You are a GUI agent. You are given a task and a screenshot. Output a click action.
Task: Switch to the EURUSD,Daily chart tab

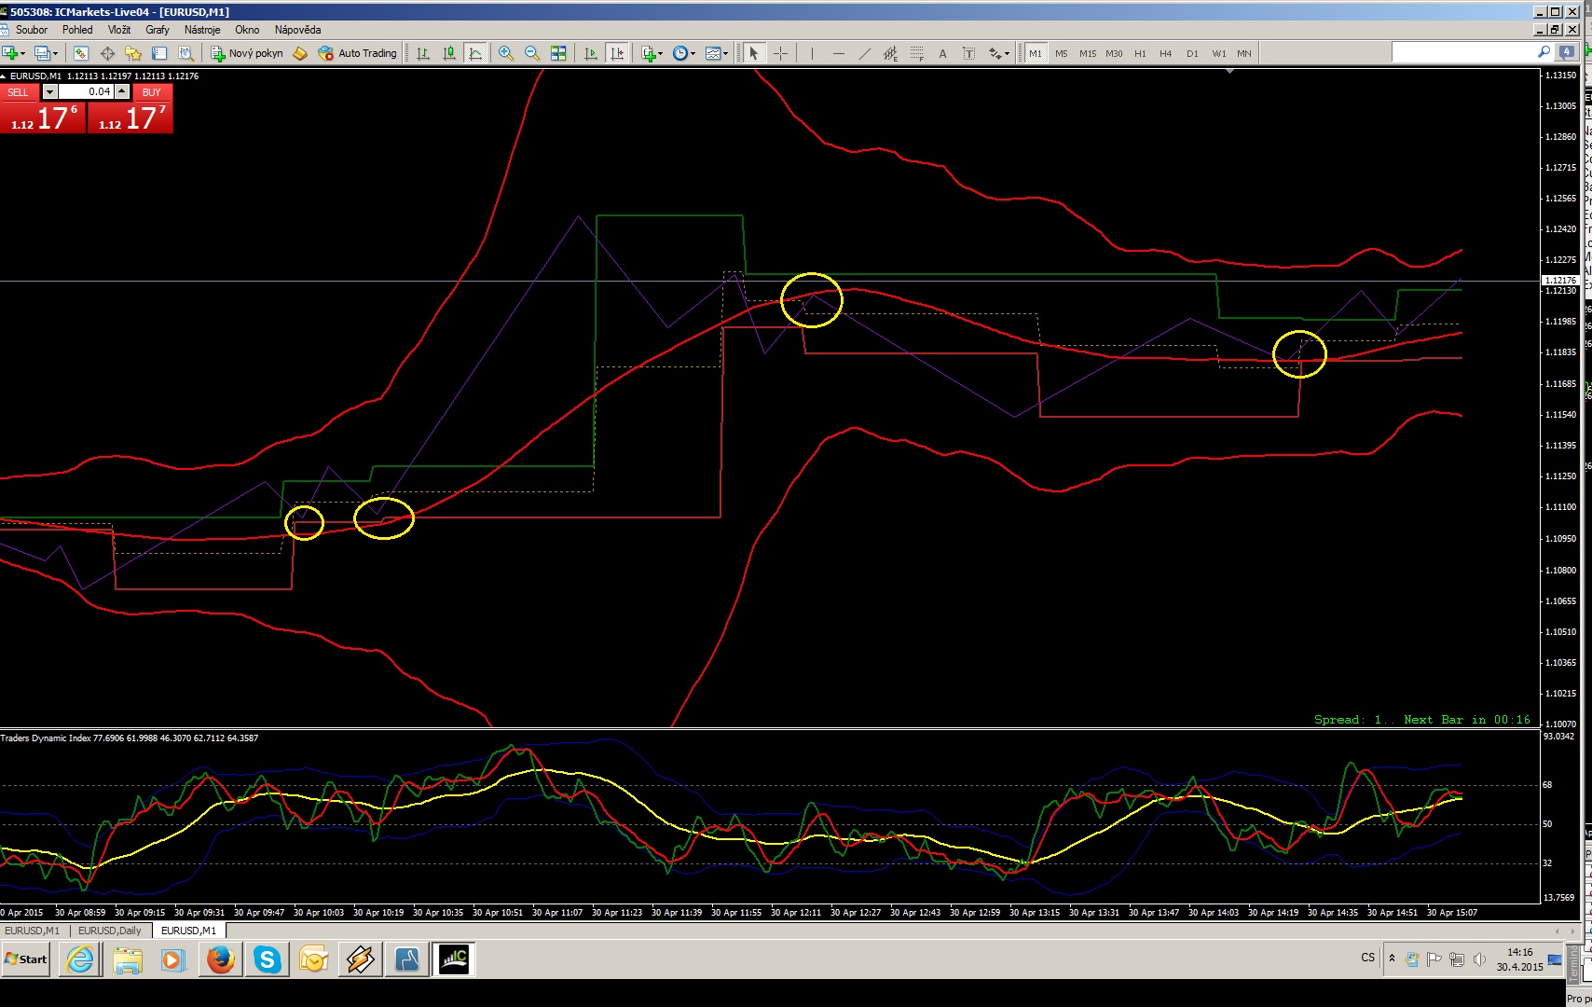110,931
